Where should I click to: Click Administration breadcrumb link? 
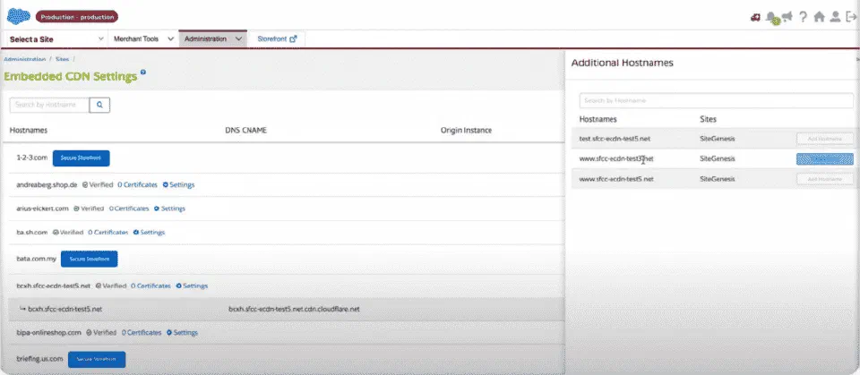point(25,59)
